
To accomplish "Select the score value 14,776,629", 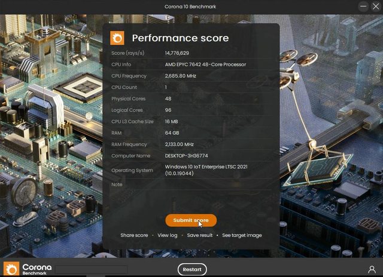I will tap(177, 53).
